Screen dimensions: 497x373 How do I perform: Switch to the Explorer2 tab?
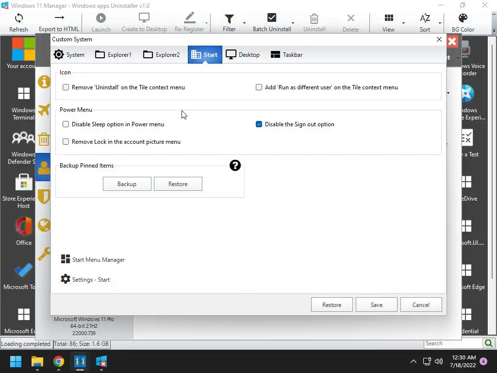click(161, 54)
